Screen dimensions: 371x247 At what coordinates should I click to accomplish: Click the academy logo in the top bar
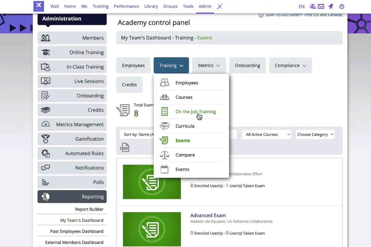(39, 6)
